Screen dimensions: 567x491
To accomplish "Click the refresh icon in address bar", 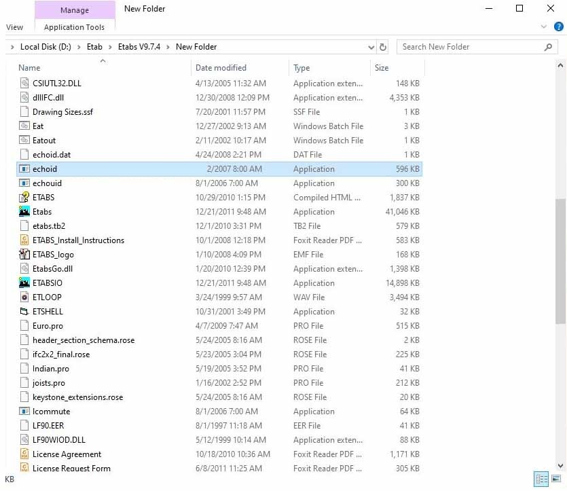I will click(x=382, y=47).
